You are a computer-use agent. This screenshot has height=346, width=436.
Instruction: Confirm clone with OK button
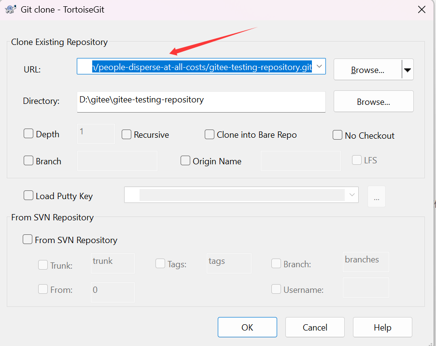[247, 327]
